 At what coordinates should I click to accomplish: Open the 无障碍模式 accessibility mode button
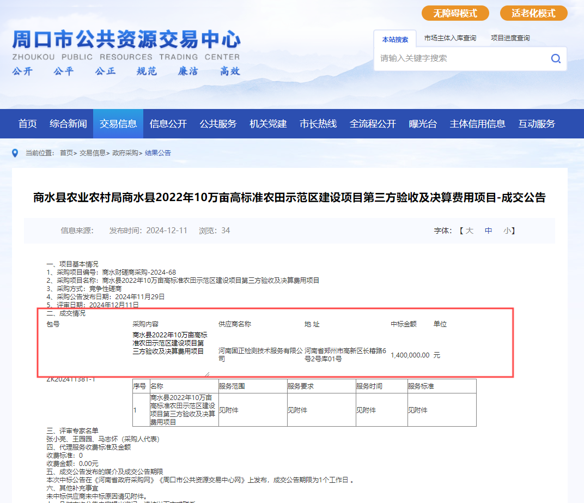[455, 14]
